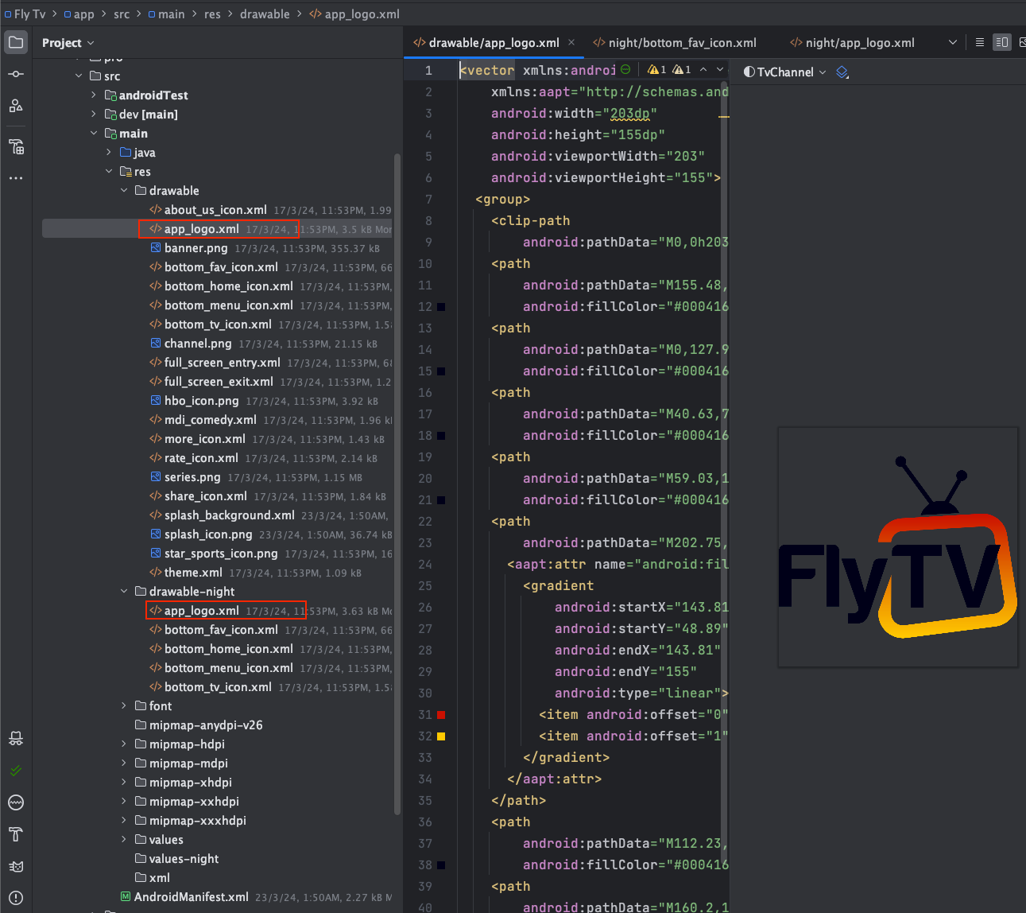Click the FlyTV logo preview image
This screenshot has height=913, width=1026.
897,547
